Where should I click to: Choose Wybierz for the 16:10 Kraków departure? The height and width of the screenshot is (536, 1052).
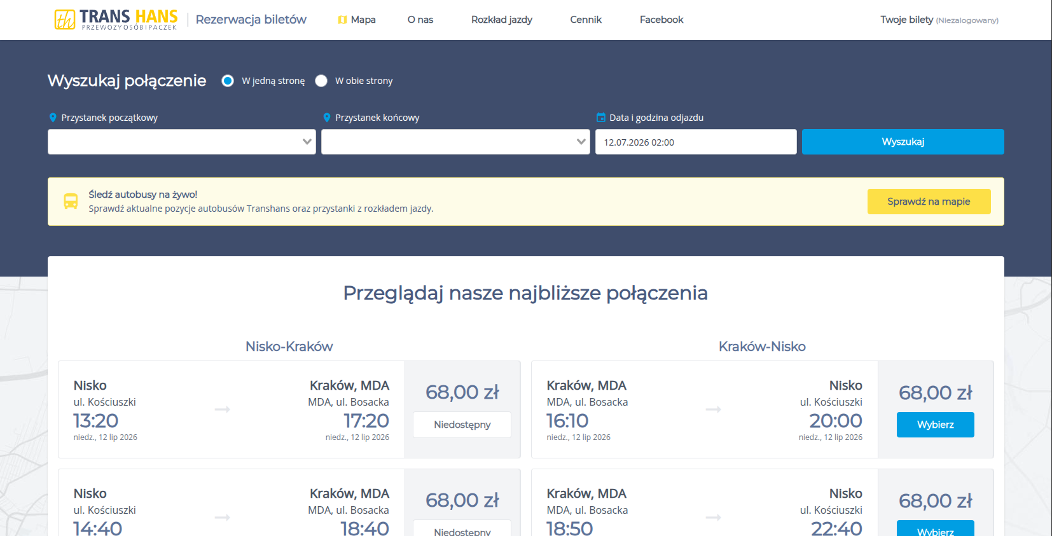(936, 425)
